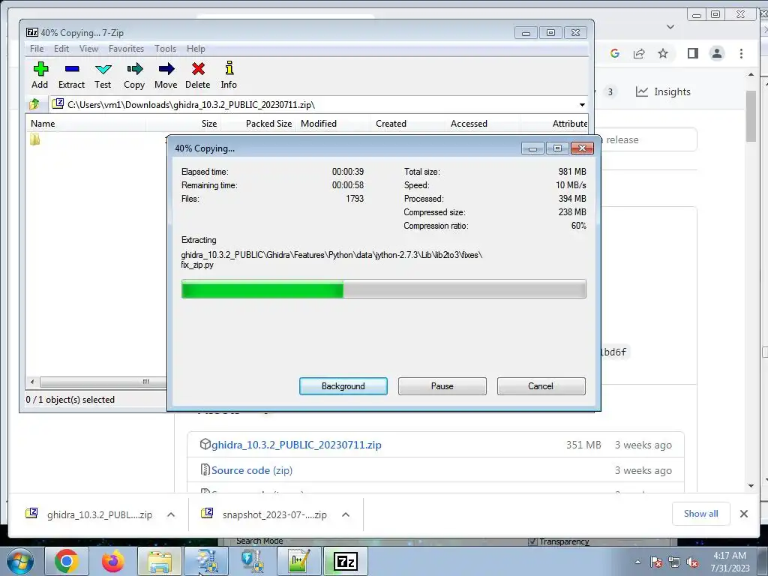Screen dimensions: 768x576
Task: Open snapshot download item options chevron
Action: [x=346, y=514]
